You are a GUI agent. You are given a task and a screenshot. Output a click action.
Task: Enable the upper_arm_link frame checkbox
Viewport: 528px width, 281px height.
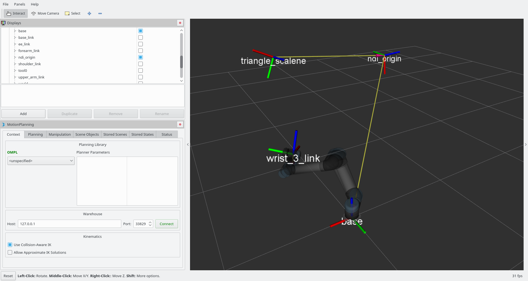[x=141, y=77]
